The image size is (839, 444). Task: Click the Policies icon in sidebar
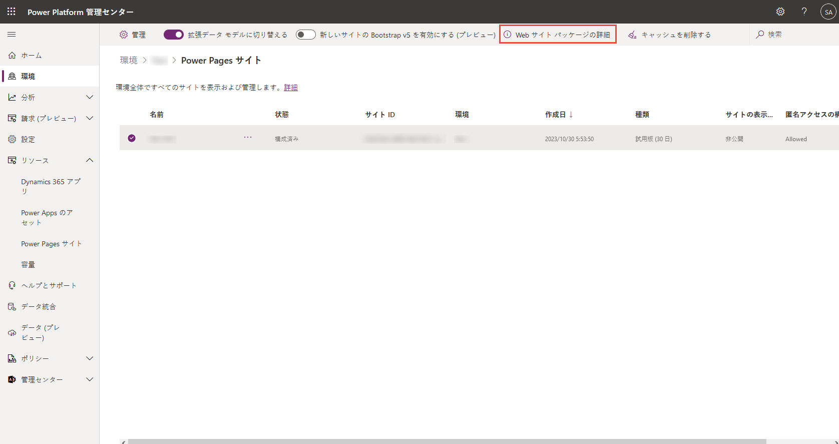(12, 358)
